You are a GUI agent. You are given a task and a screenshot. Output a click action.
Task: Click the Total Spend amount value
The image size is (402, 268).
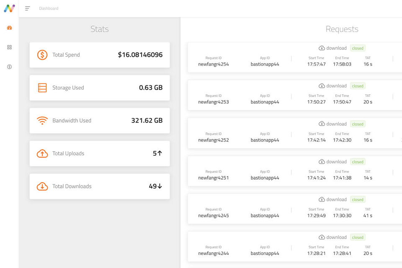click(x=140, y=55)
